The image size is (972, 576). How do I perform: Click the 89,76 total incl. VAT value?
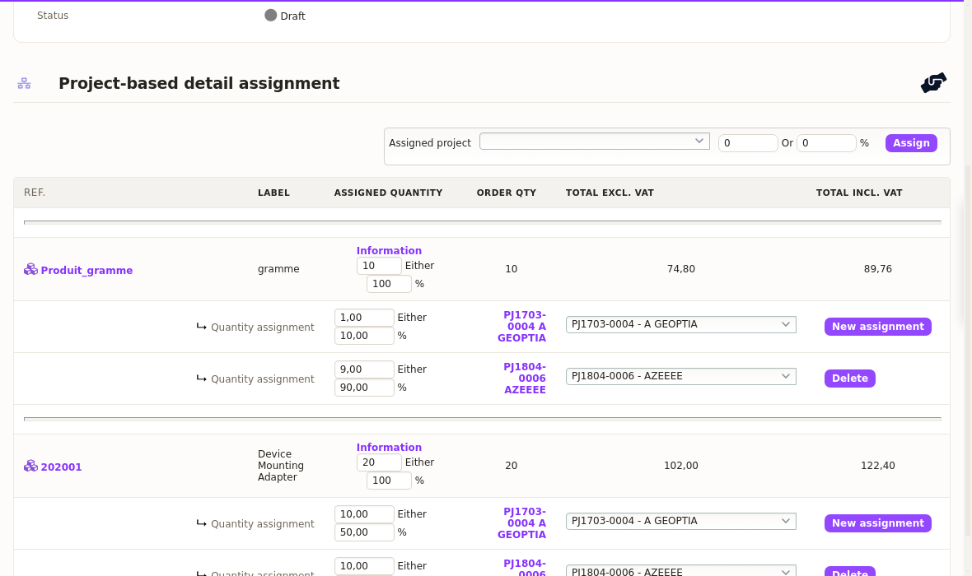click(x=877, y=269)
